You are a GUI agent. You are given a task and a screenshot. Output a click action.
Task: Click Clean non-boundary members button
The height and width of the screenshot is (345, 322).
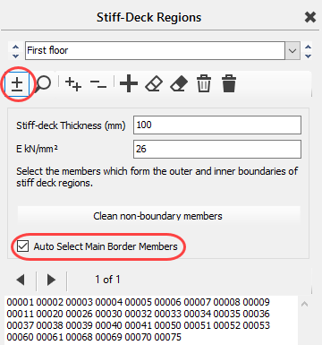point(158,216)
